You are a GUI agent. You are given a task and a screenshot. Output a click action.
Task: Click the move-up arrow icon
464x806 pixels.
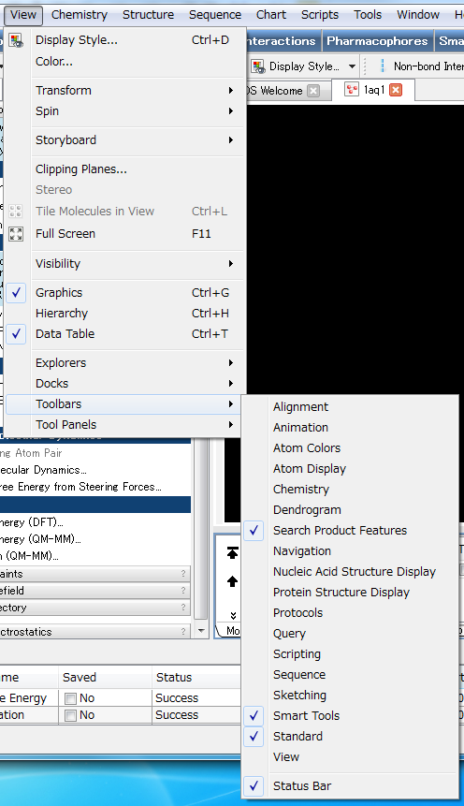point(232,581)
